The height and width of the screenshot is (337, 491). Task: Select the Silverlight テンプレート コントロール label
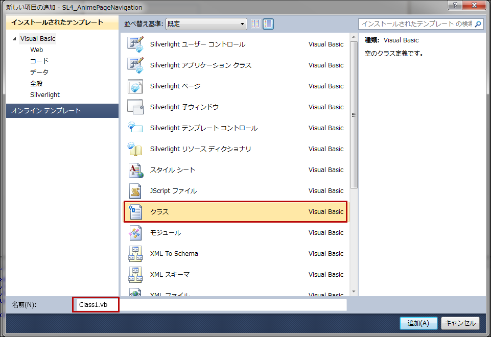(203, 128)
